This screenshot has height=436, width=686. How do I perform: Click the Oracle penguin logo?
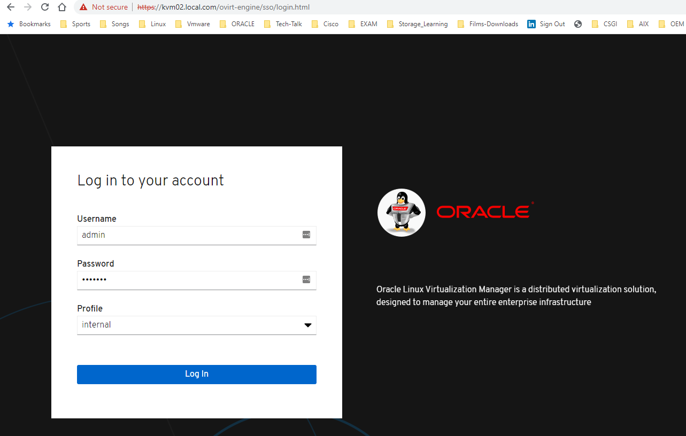[x=402, y=213]
